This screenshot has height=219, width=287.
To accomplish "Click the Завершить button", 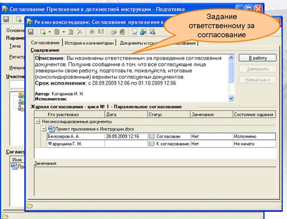I will [258, 69].
